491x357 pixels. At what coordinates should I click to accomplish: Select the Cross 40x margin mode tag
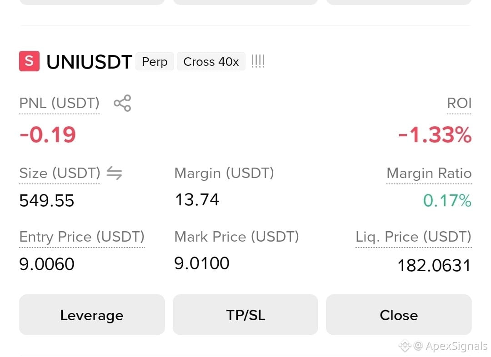(211, 62)
